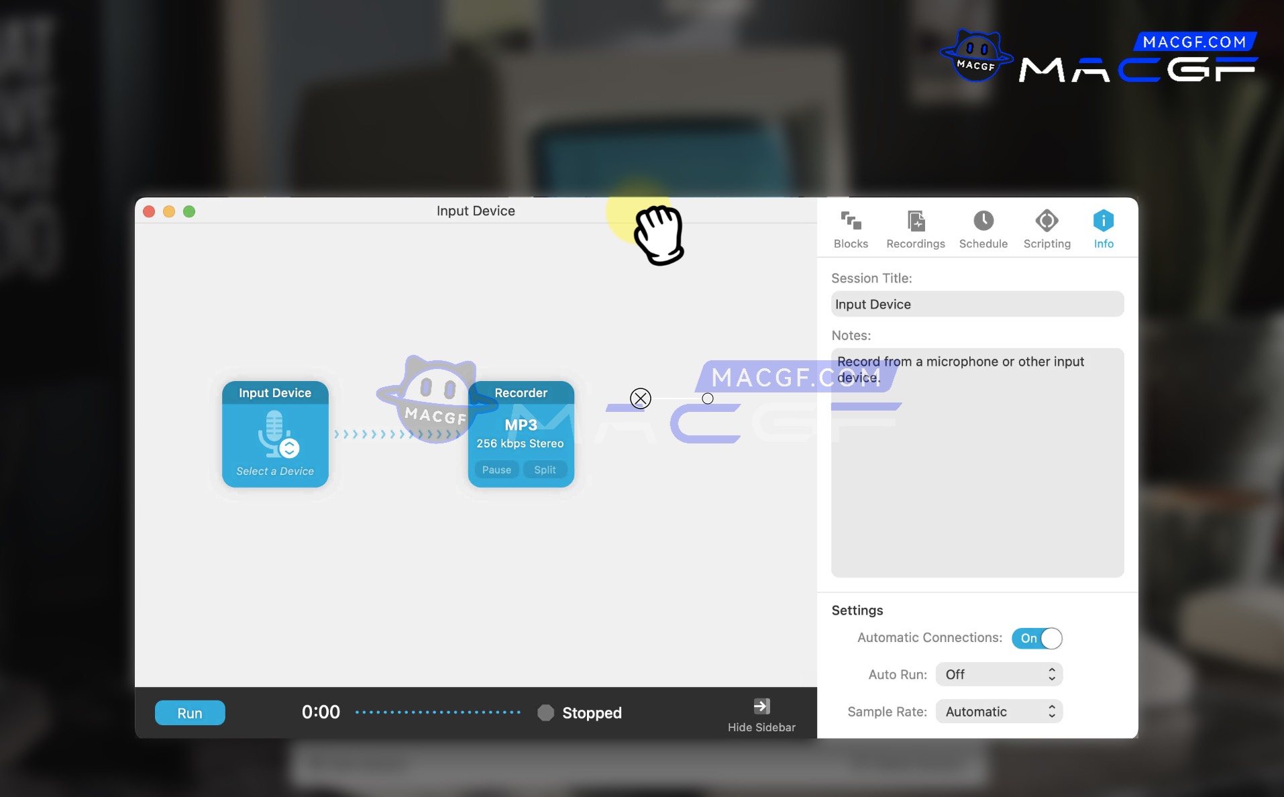The image size is (1284, 797).
Task: Open the Scripting panel icon
Action: tap(1047, 221)
